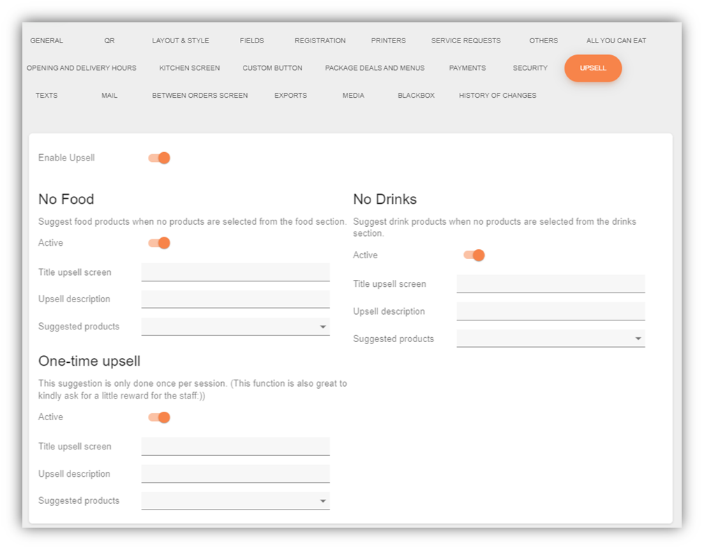Switch to Service Requests tab
The height and width of the screenshot is (550, 704).
(465, 40)
